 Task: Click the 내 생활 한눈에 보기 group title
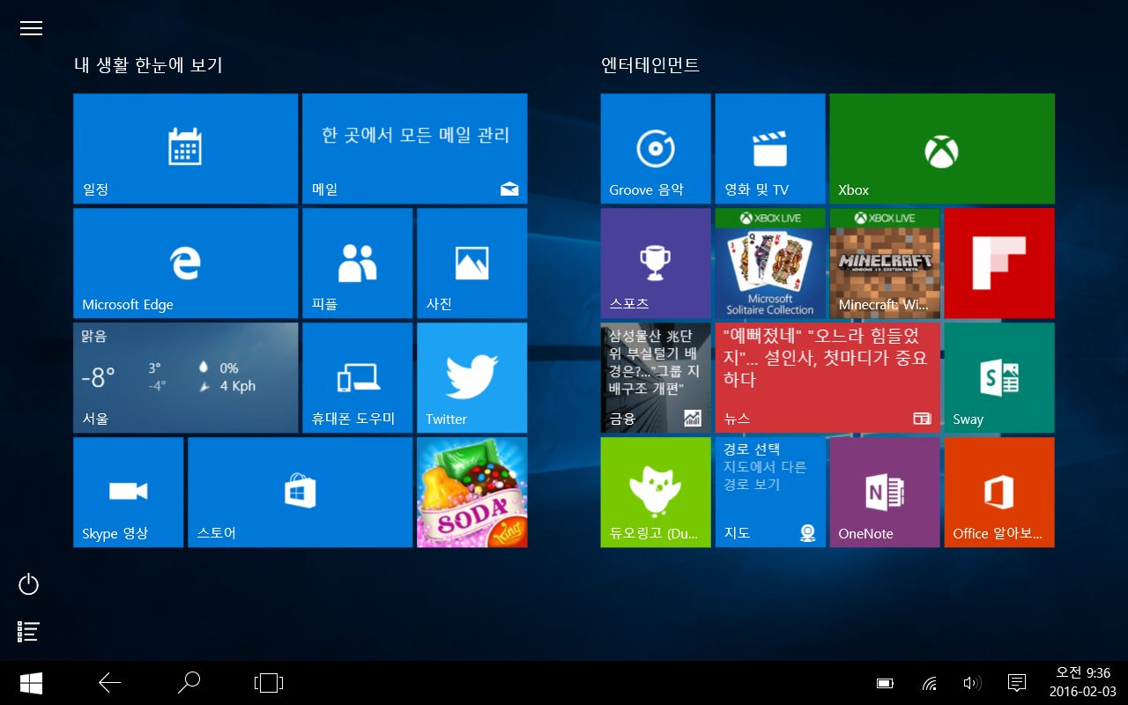coord(148,64)
